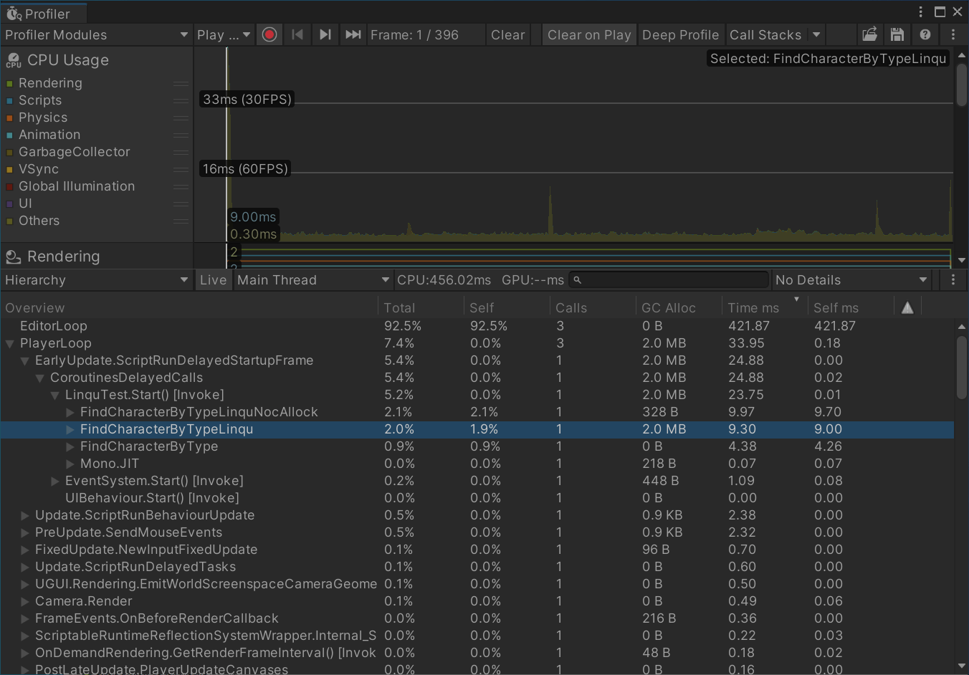Screen dimensions: 969x675
Task: Open the Hierarchy view type dropdown
Action: click(96, 280)
